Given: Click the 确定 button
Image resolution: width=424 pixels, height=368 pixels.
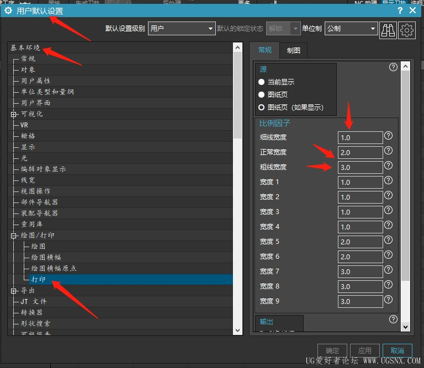Looking at the screenshot, I should pos(332,351).
